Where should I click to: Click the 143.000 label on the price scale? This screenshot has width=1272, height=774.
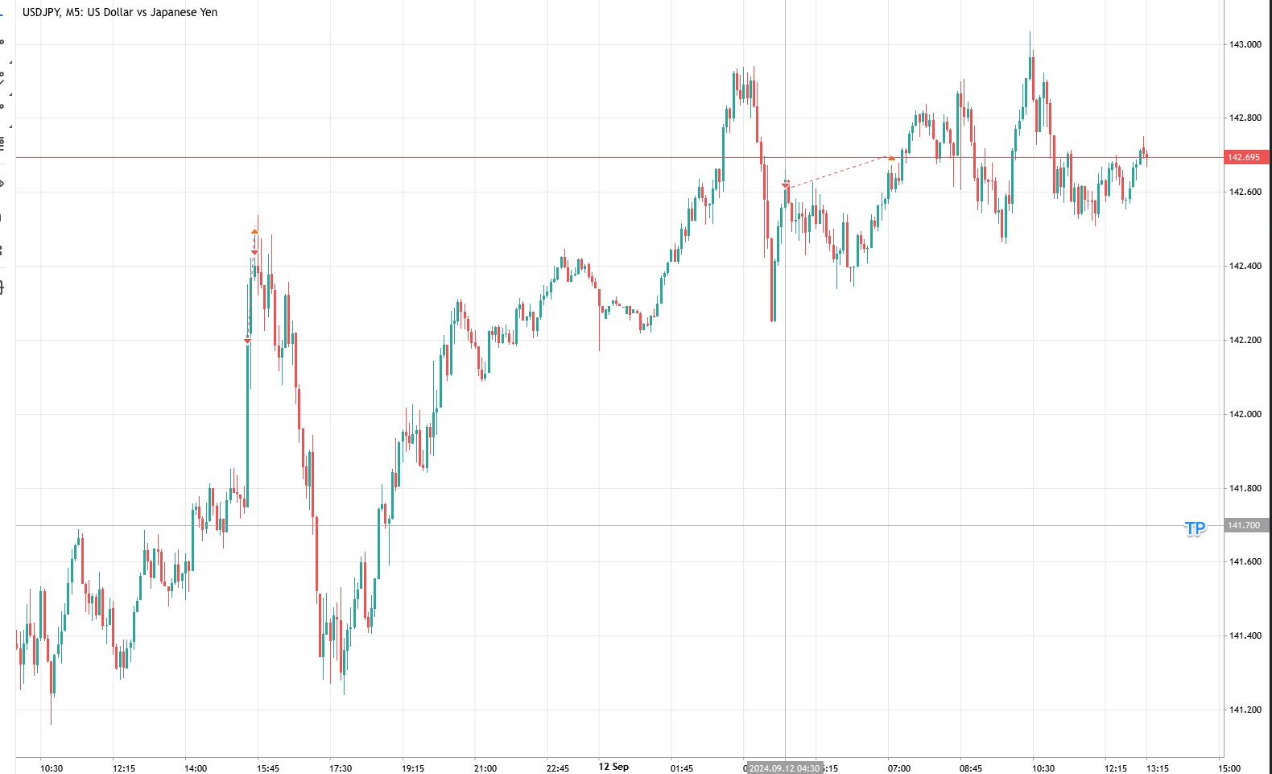[x=1245, y=44]
